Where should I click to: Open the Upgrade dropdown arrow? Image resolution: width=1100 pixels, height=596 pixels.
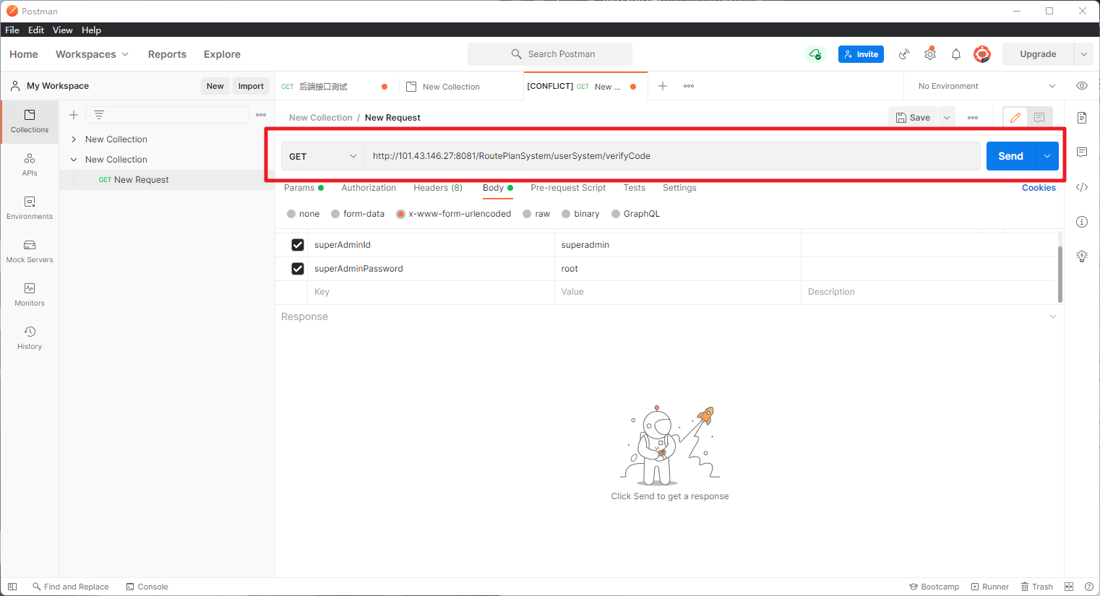click(x=1083, y=54)
